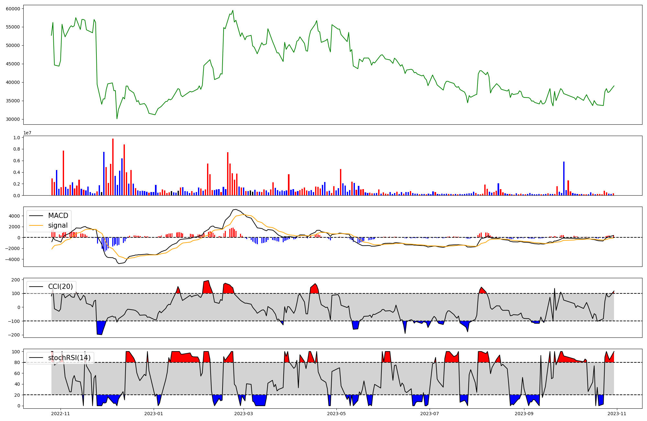Click the tallest red volume bar
Viewport: 647px width, 421px height.
click(113, 167)
